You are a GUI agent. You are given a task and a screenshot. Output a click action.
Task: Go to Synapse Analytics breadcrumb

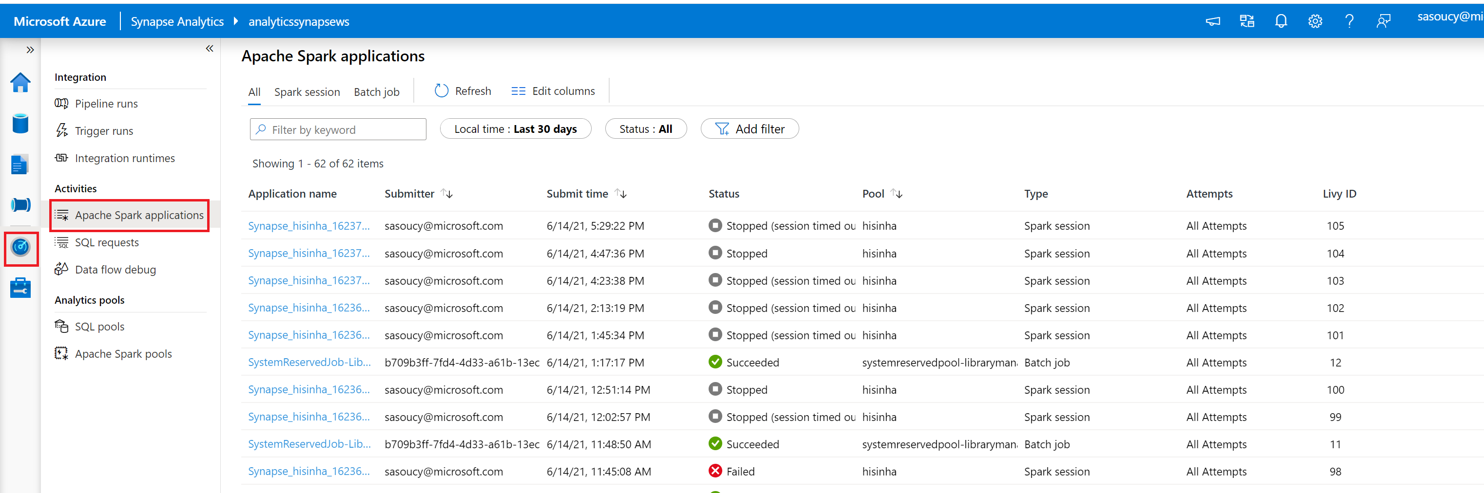point(177,21)
